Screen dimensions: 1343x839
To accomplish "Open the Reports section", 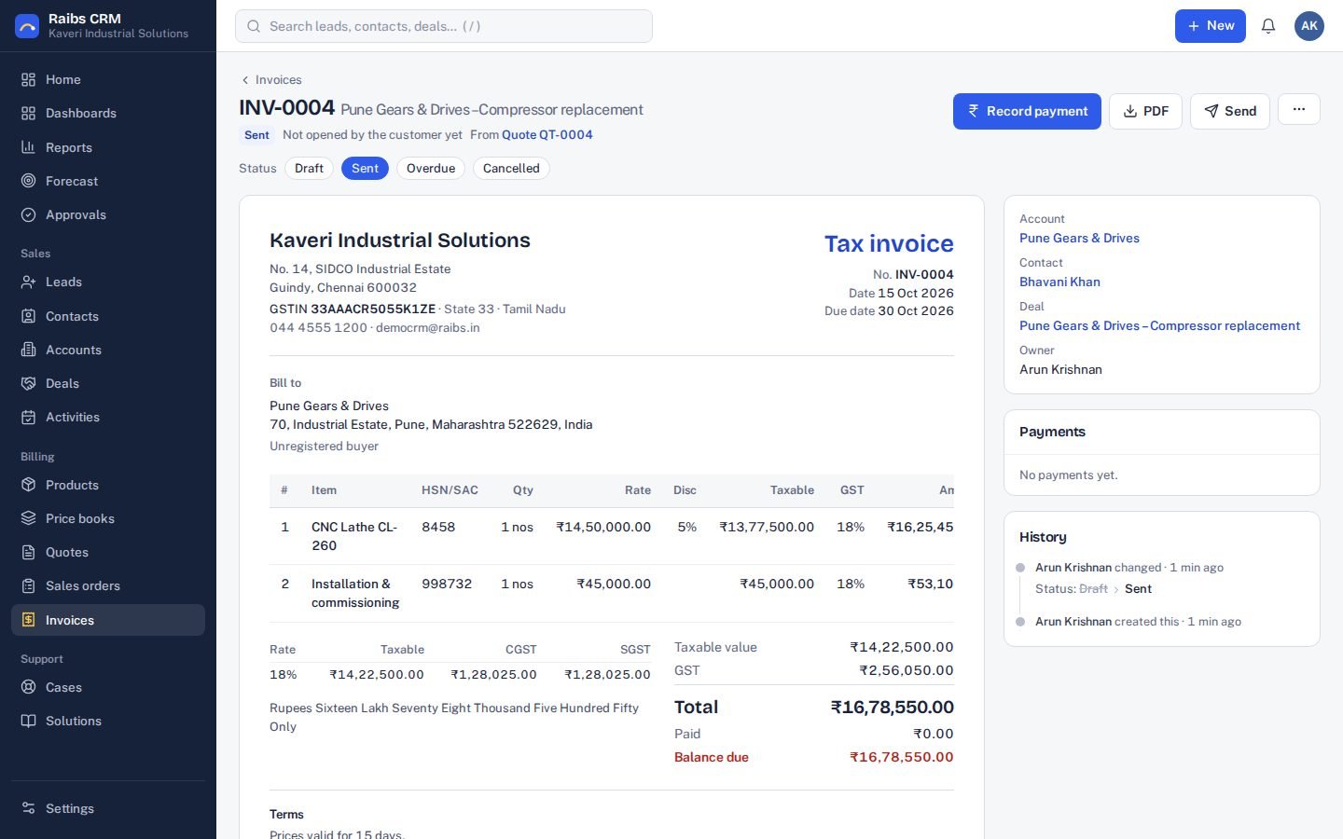I will click(x=108, y=147).
